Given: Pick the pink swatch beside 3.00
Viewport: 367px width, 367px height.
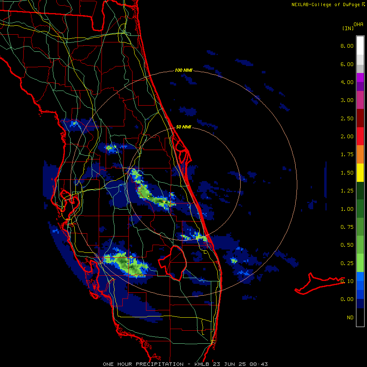Looking at the screenshot, I should pos(360,100).
